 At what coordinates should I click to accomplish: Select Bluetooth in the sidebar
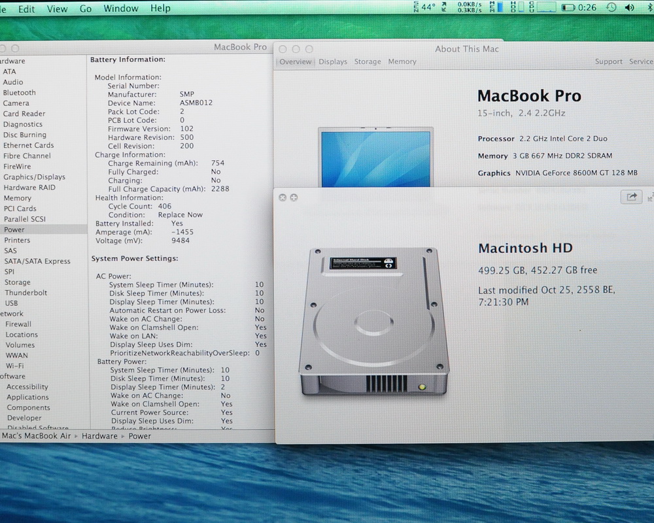19,93
